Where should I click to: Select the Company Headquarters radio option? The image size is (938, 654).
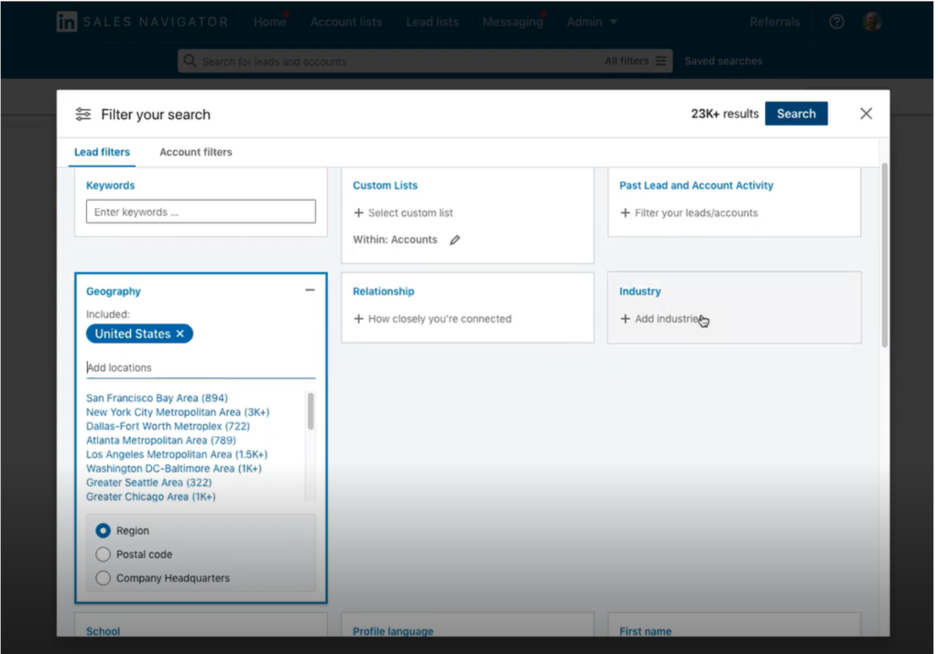coord(103,578)
